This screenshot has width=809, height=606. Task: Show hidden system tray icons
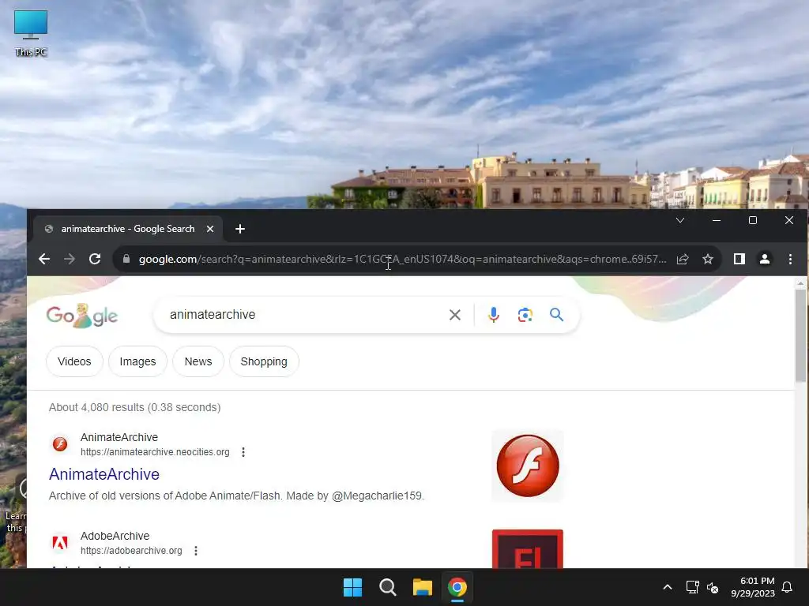click(667, 587)
